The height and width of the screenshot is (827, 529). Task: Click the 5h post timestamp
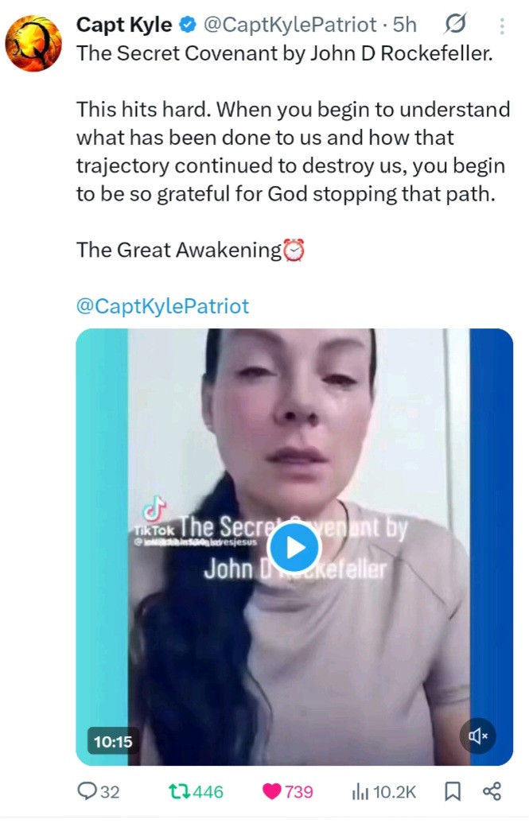[x=405, y=25]
